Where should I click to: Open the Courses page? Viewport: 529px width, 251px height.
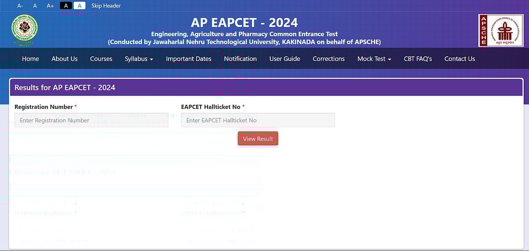(x=101, y=59)
